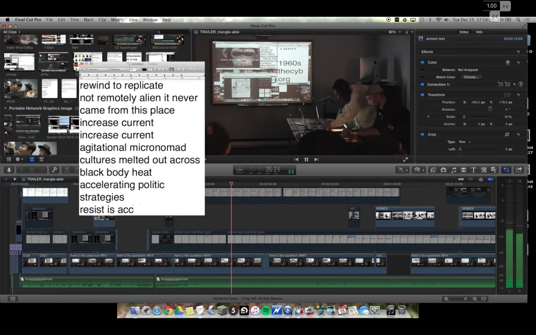Toggle Snapping in the timeline
Image resolution: width=536 pixels, height=335 pixels.
point(490,179)
